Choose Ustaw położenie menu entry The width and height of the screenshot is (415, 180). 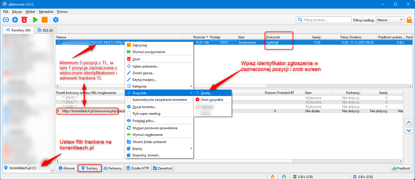click(159, 66)
